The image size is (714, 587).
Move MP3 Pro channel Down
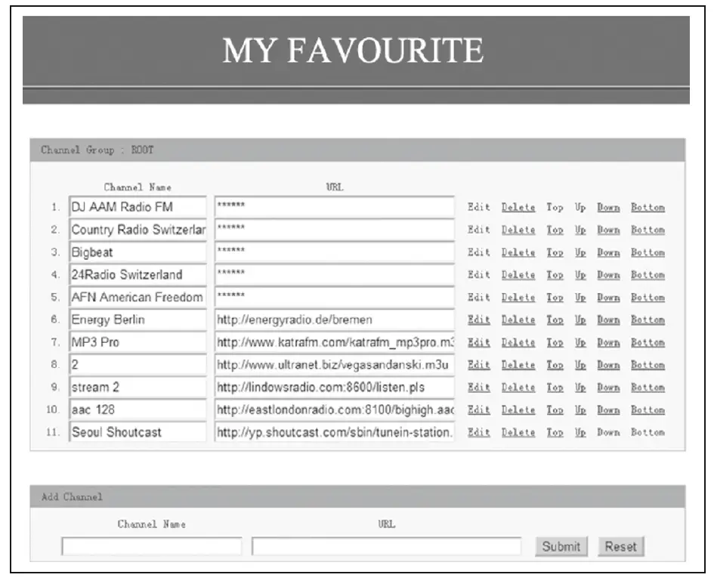point(608,342)
